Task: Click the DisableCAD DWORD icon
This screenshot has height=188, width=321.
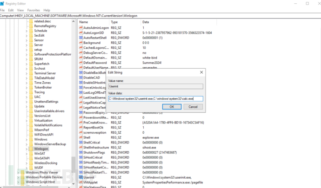Action: coord(81,78)
